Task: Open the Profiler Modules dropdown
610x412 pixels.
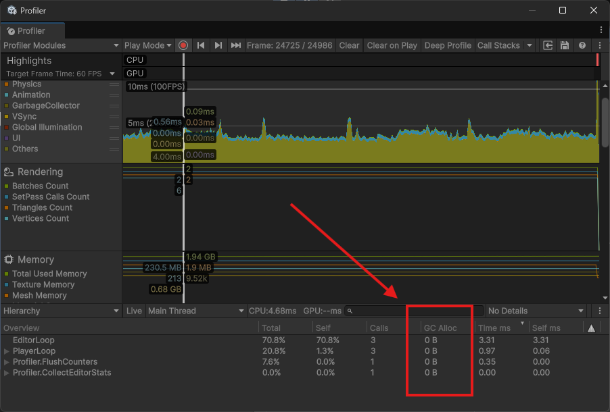Action: pos(61,45)
